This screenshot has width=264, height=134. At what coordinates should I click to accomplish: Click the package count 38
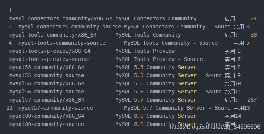click(254, 35)
